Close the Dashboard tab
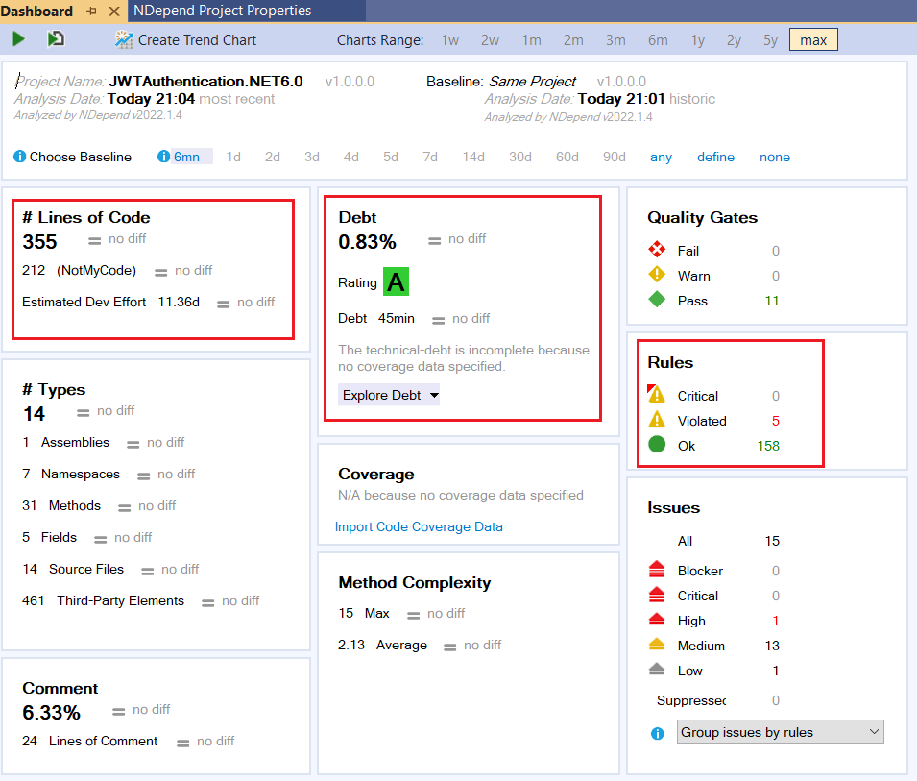This screenshot has width=917, height=781. 114,11
